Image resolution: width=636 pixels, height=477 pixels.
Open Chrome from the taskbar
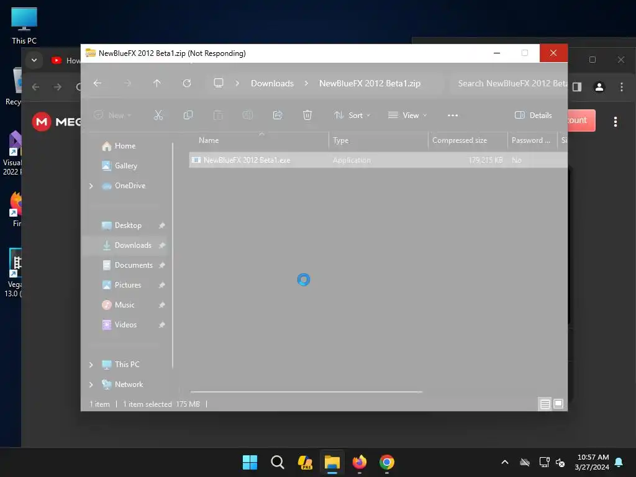[387, 462]
